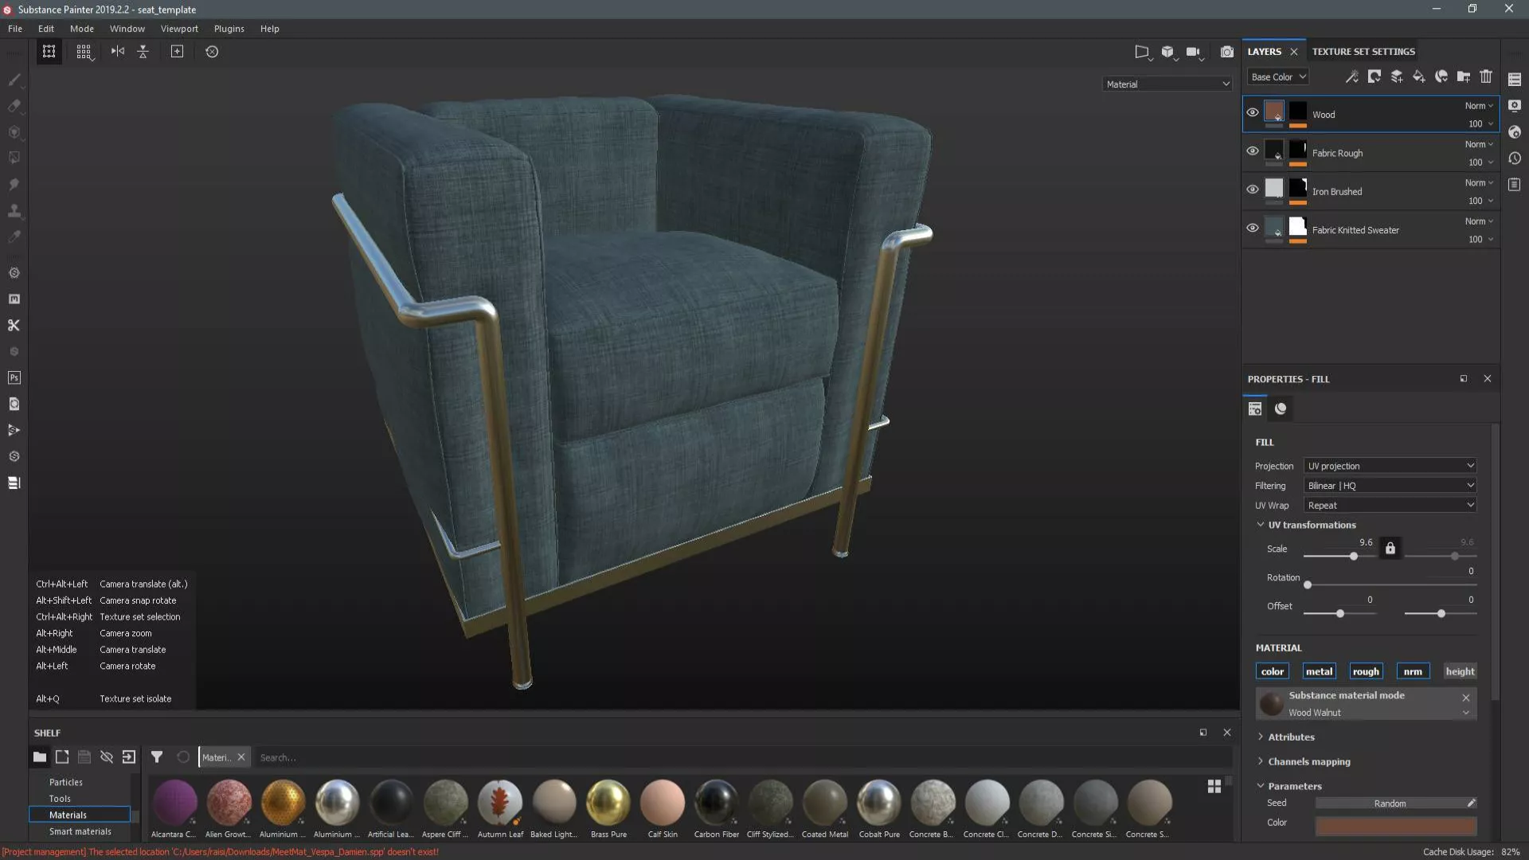
Task: Toggle the height material channel
Action: pos(1460,671)
